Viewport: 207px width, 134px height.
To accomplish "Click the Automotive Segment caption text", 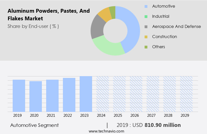I will [x=34, y=125].
